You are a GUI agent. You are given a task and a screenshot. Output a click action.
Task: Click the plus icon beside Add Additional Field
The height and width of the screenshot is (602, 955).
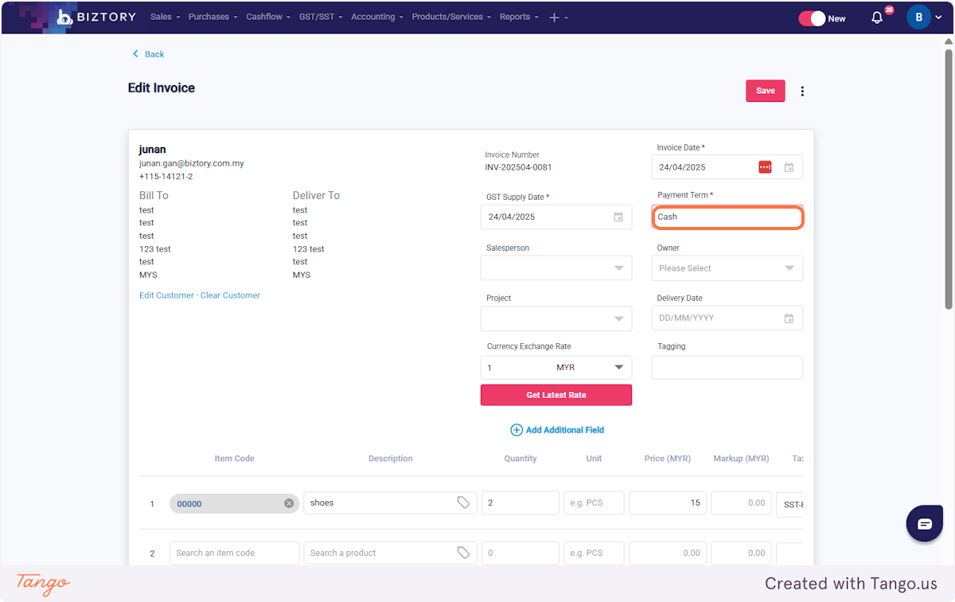[x=516, y=430]
